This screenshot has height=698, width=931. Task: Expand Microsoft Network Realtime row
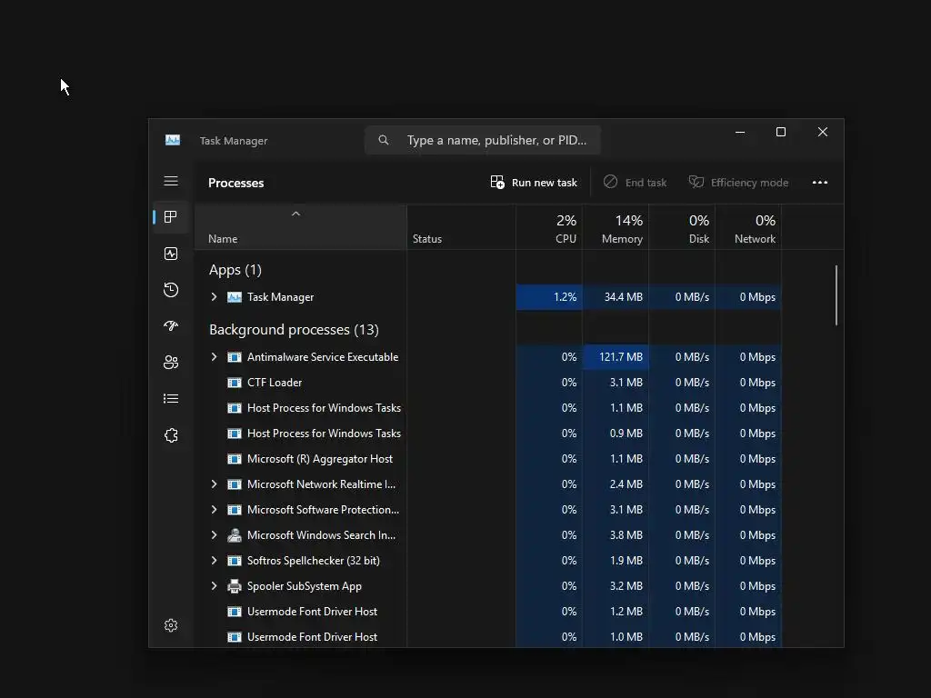(215, 484)
